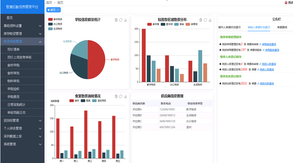Image resolution: width=293 pixels, height=163 pixels.
Task: Click refresh icon on 食堂物资消耗情况 chart
Action: point(121,96)
